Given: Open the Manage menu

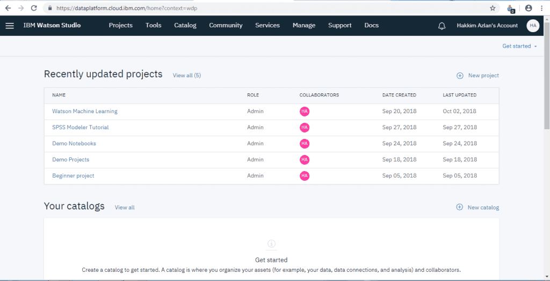Looking at the screenshot, I should pyautogui.click(x=304, y=26).
